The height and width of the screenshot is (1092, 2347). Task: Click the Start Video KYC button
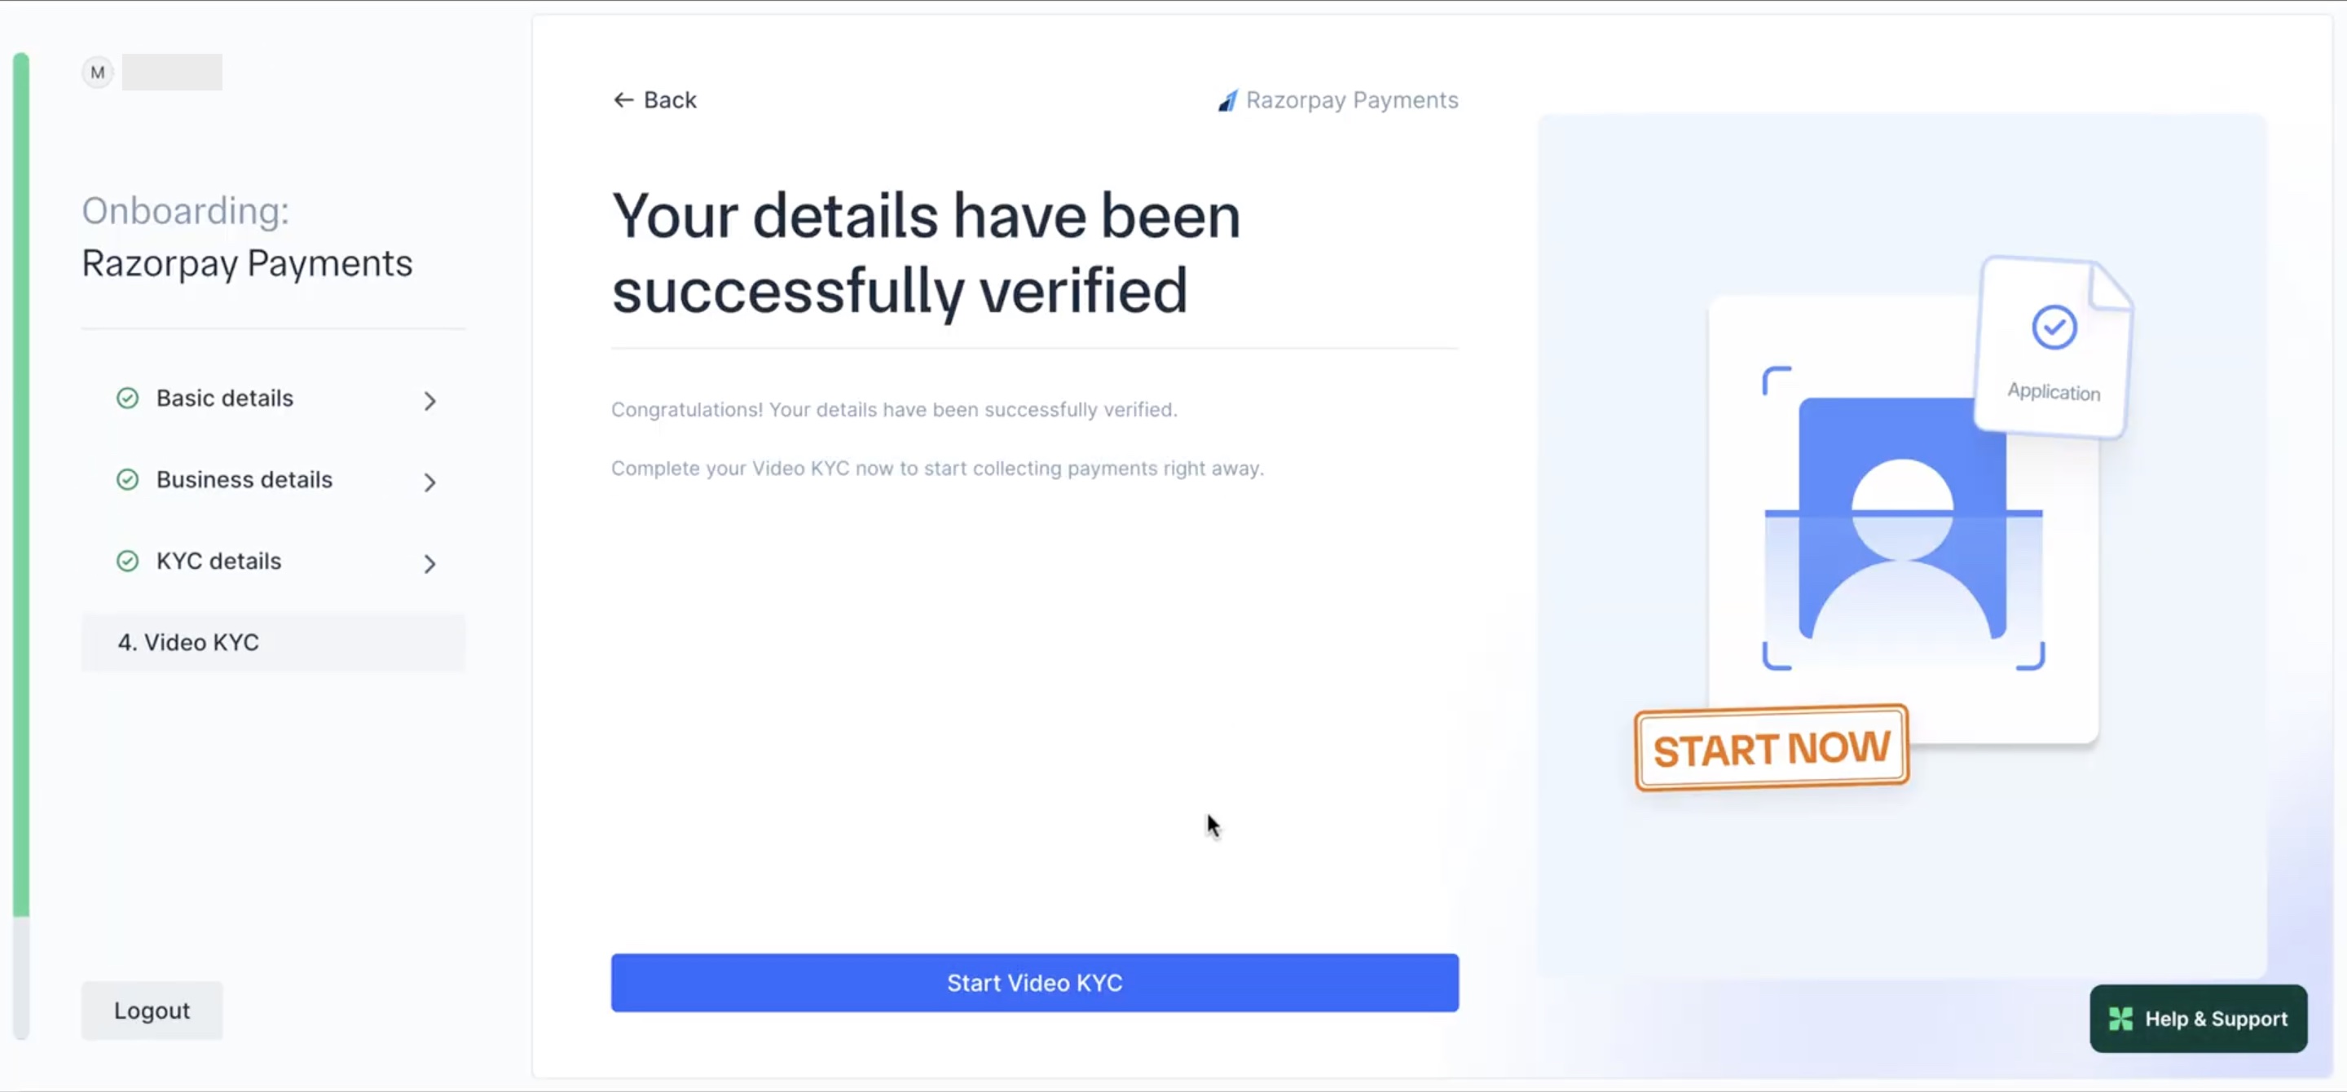(1033, 983)
